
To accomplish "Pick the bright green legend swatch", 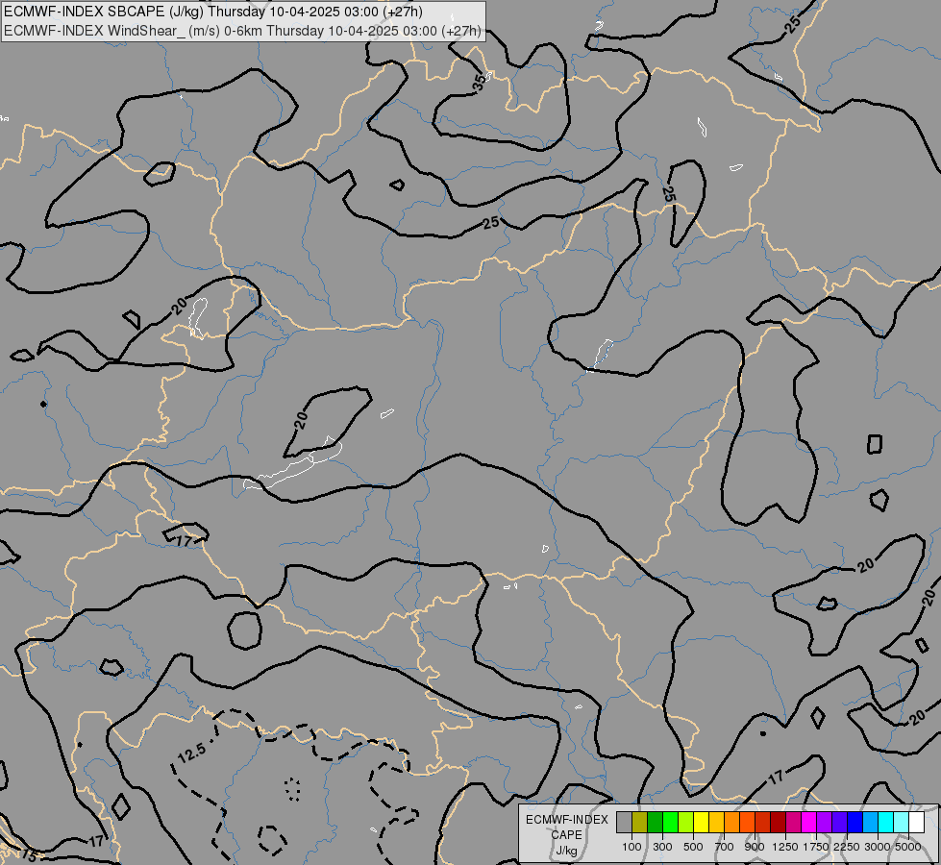I will 670,823.
